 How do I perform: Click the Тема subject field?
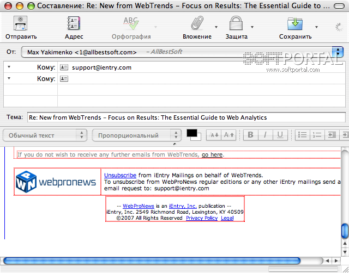click(x=186, y=117)
